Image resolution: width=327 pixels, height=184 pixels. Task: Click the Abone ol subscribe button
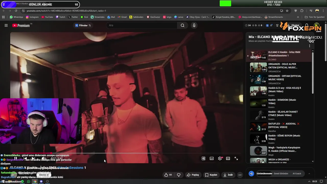[44, 175]
